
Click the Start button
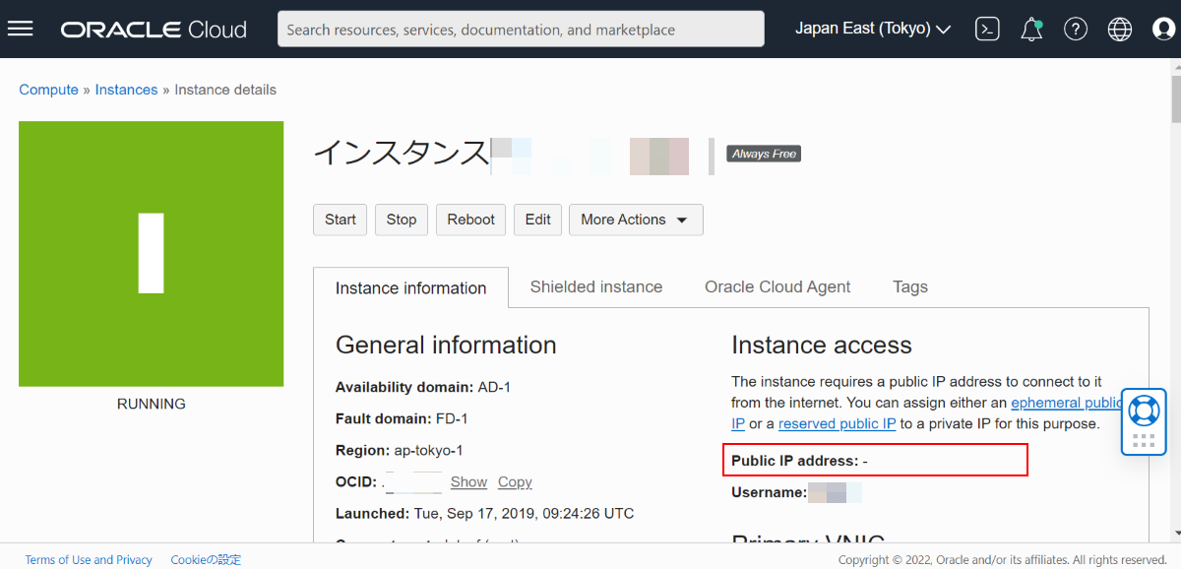tap(341, 220)
